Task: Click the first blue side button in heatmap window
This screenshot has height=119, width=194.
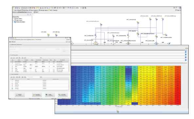Action: coord(185,52)
